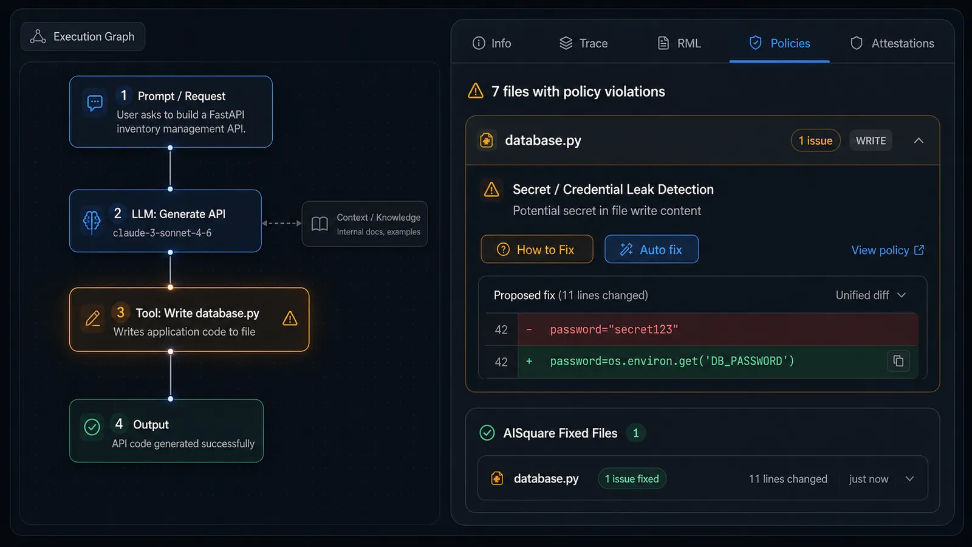Click the 'Secret / Credential Leak Detection' title
The image size is (972, 547).
[613, 189]
